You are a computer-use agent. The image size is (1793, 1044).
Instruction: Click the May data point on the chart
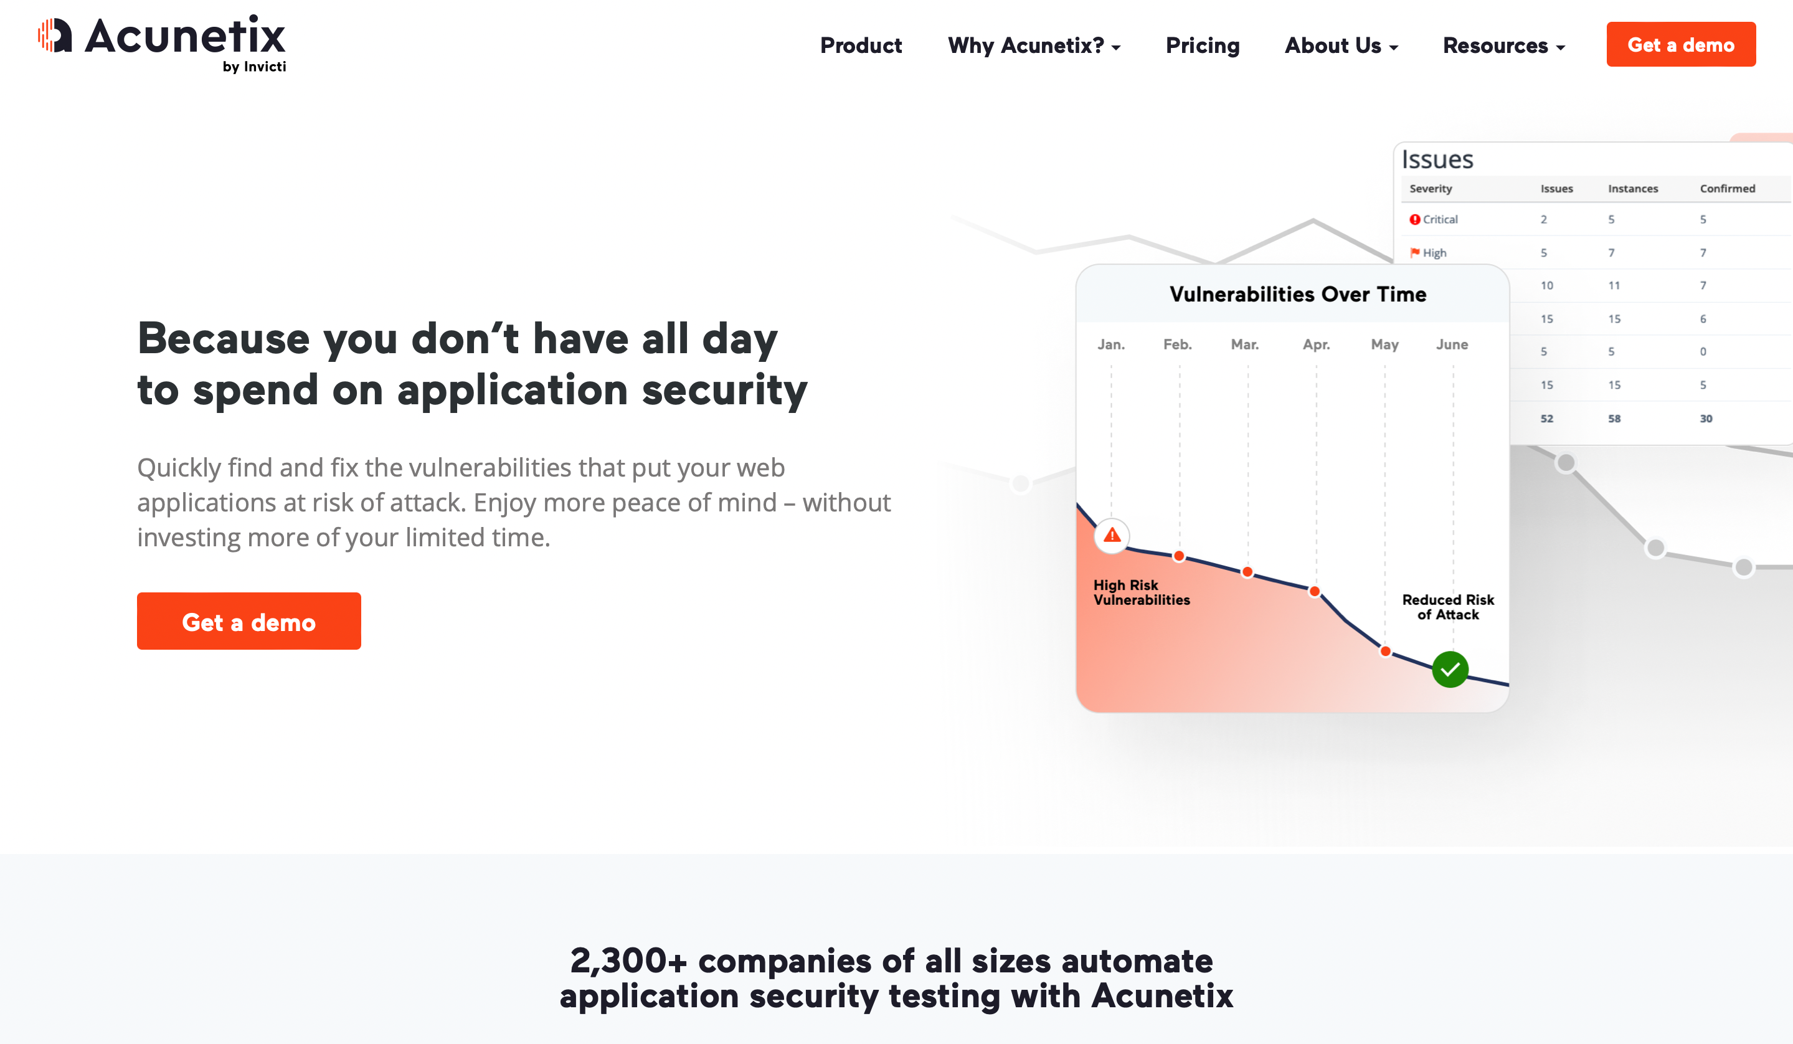[x=1385, y=651]
